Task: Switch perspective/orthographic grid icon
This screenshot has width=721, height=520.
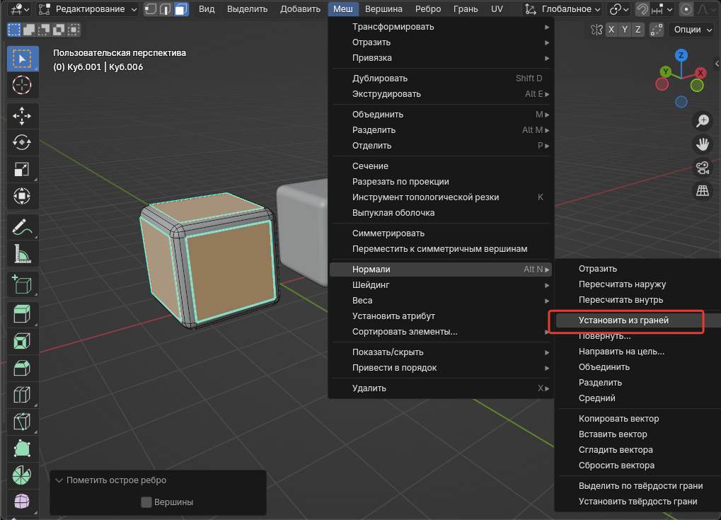Action: 702,191
